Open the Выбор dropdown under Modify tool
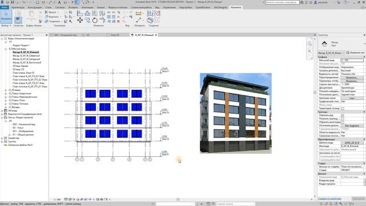This screenshot has height=206, width=366. [6, 25]
